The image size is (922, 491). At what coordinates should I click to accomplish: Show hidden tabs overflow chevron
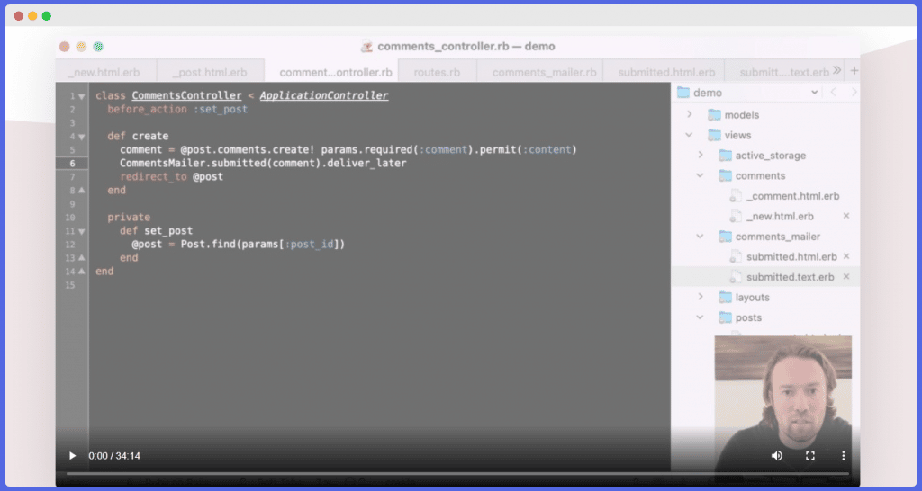click(836, 70)
